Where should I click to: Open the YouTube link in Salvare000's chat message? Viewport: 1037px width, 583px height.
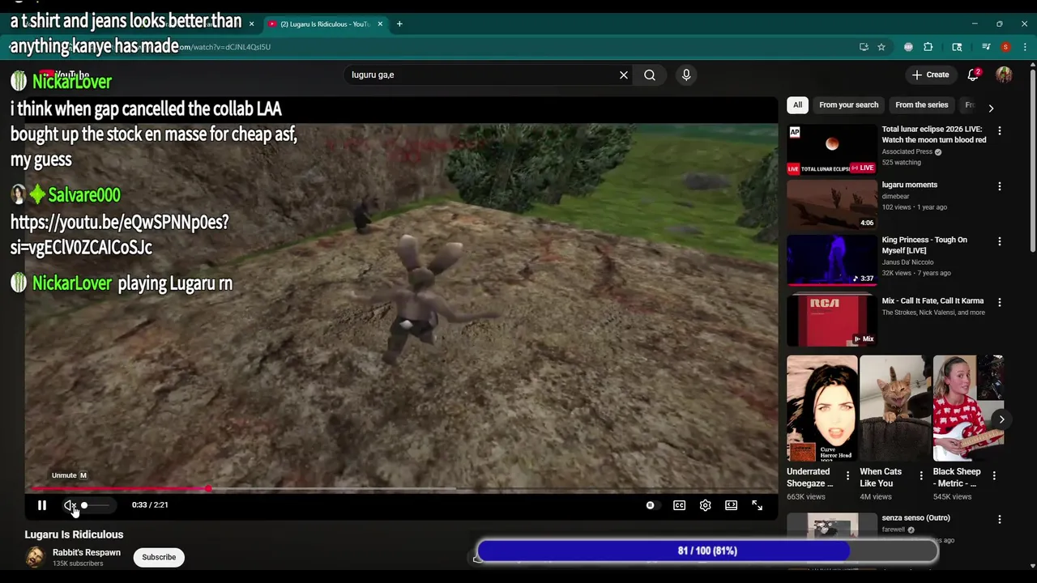click(x=119, y=235)
